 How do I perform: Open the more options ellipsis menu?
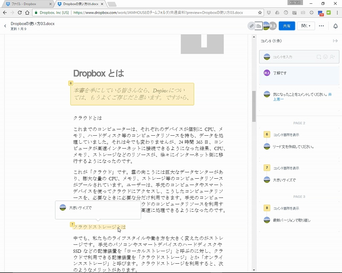pos(321,26)
